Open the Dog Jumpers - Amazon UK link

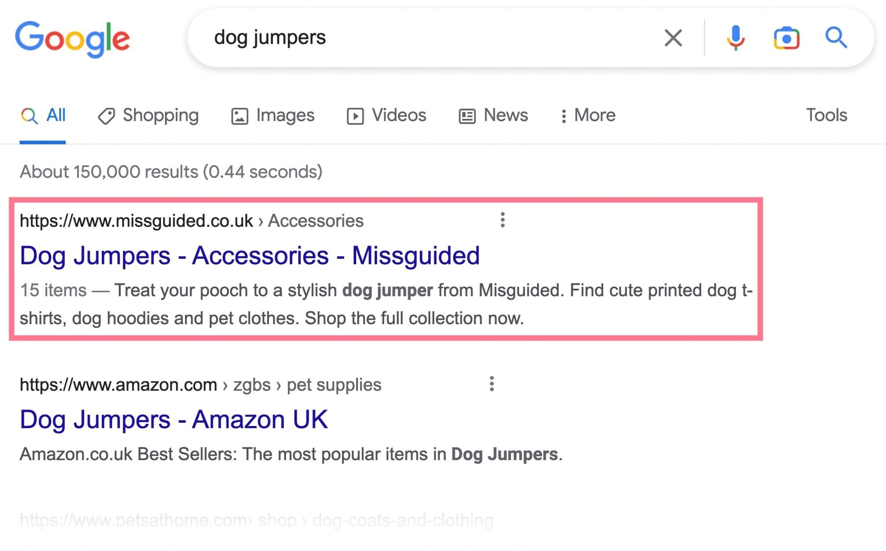click(x=174, y=419)
